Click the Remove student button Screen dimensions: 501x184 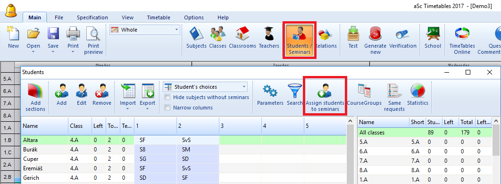click(x=102, y=95)
